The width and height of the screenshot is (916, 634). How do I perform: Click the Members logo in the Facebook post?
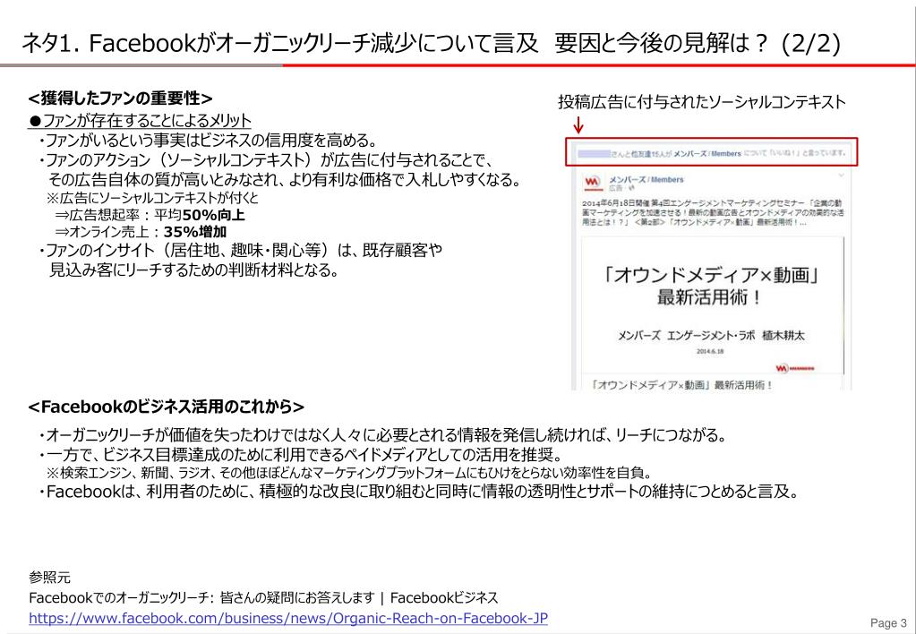click(x=593, y=183)
